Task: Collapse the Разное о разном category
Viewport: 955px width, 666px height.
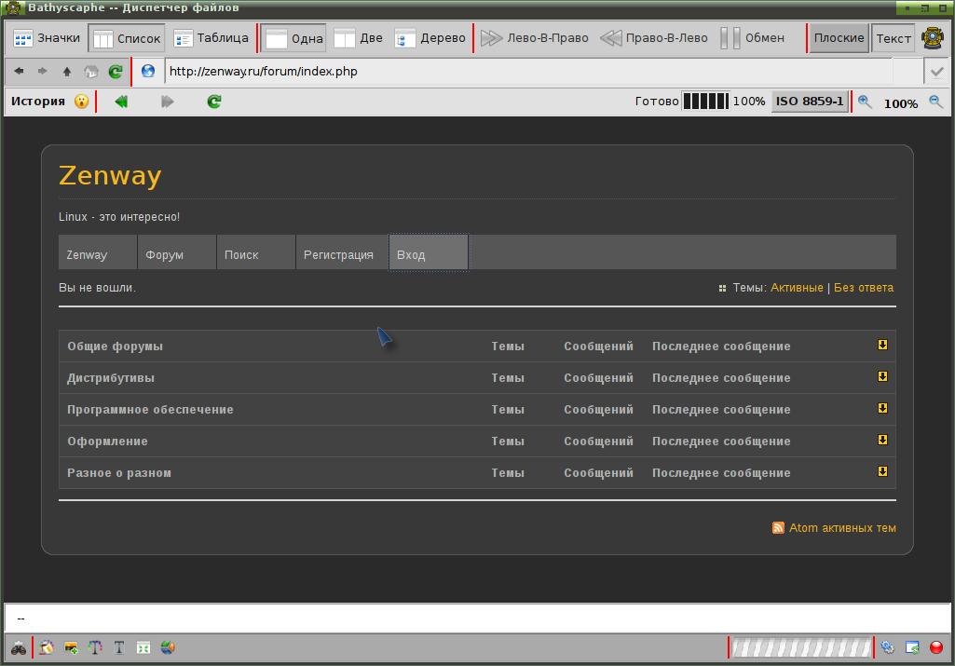Action: (x=882, y=472)
